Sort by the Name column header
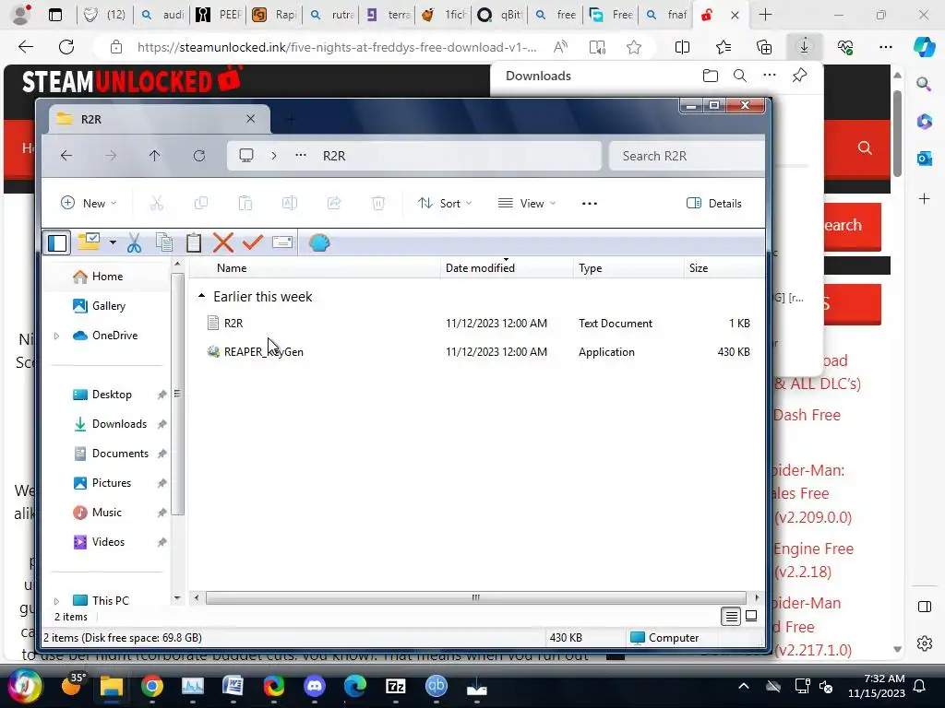The width and height of the screenshot is (945, 708). [x=232, y=268]
